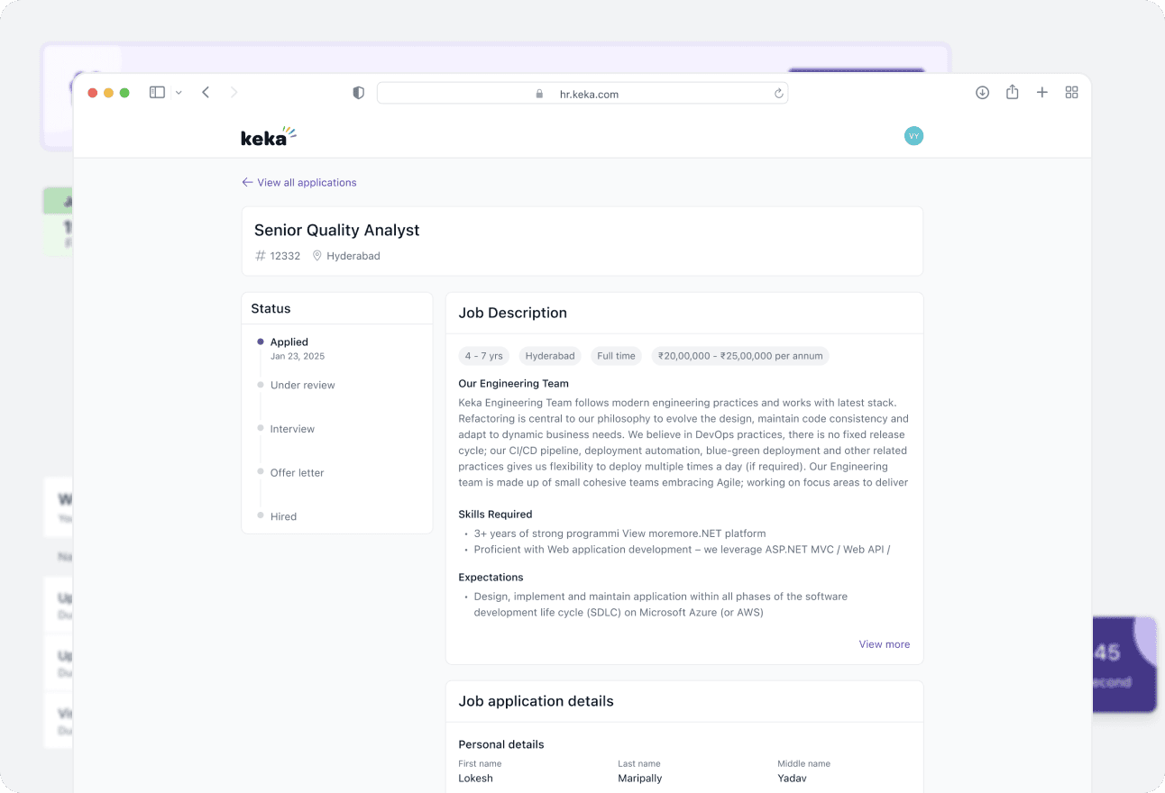Click the Status panel heading
Image resolution: width=1165 pixels, height=793 pixels.
pos(271,308)
